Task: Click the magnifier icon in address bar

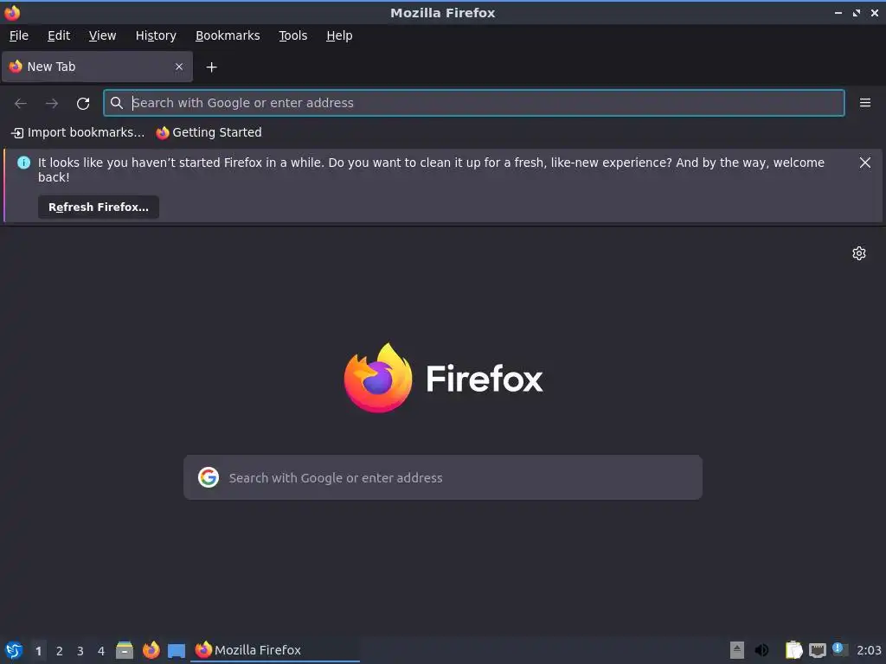Action: pos(117,103)
